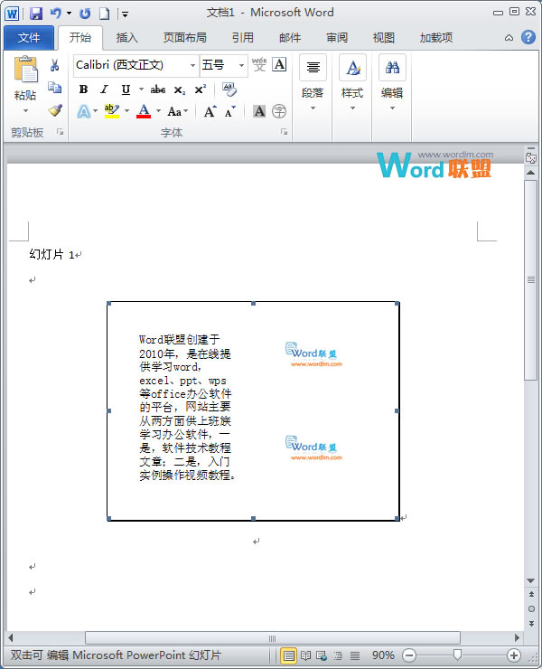Image resolution: width=542 pixels, height=669 pixels.
Task: Open the 页面布局 tab
Action: pyautogui.click(x=184, y=38)
